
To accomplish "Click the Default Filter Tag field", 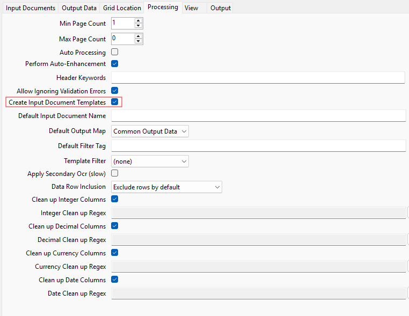I will coord(258,146).
